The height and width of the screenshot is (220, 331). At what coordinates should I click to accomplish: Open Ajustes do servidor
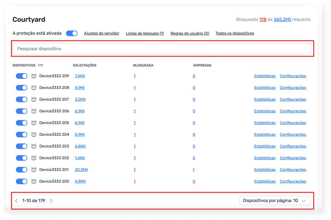(102, 33)
